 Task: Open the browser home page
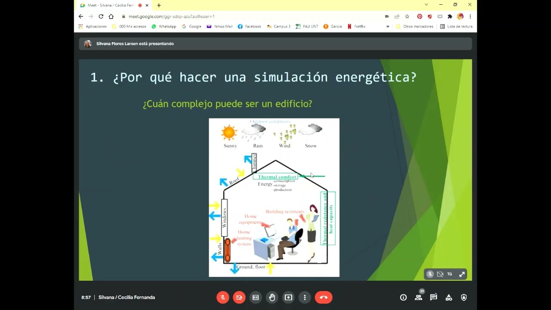pos(111,16)
